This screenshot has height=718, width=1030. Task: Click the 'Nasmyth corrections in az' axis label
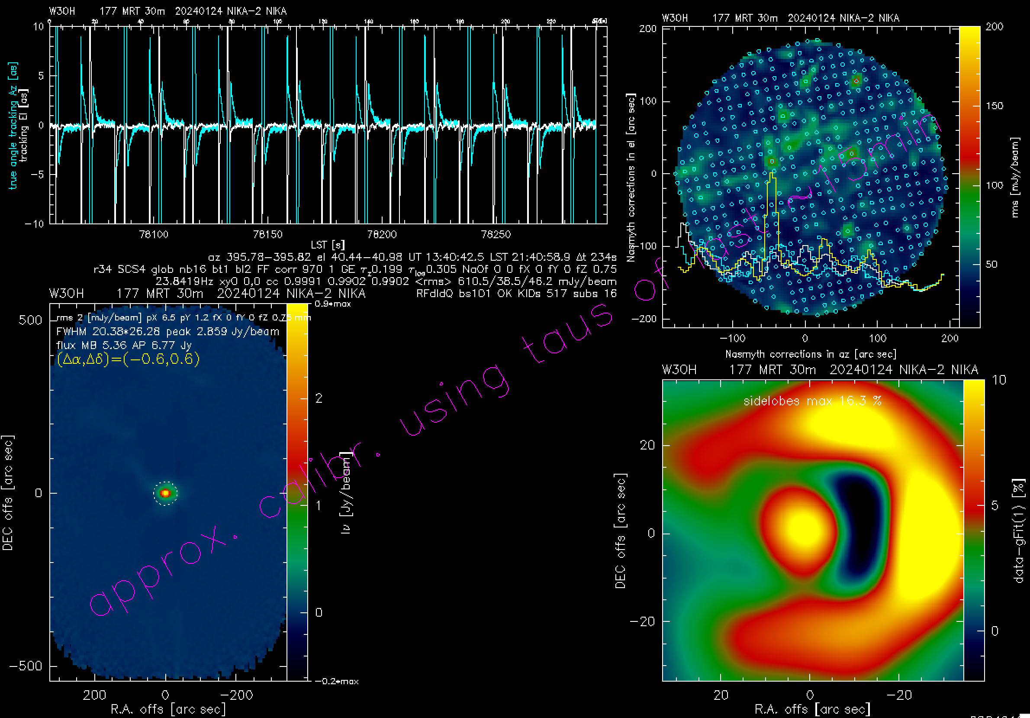811,354
